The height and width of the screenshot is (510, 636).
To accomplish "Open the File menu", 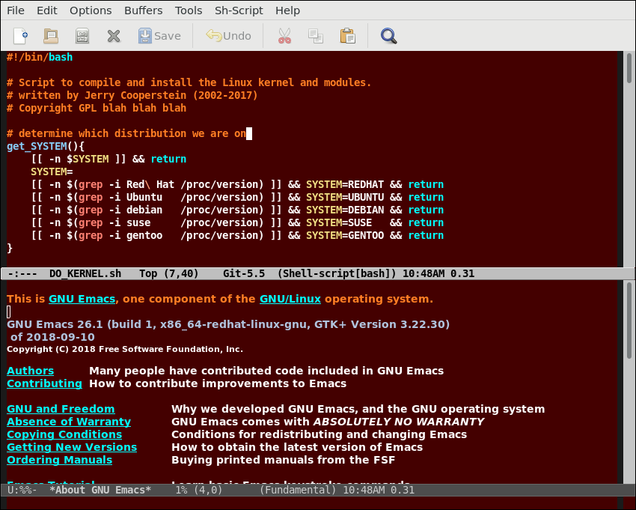I will 16,10.
